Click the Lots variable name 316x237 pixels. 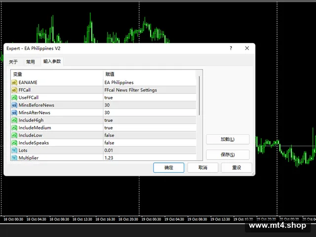[23, 150]
